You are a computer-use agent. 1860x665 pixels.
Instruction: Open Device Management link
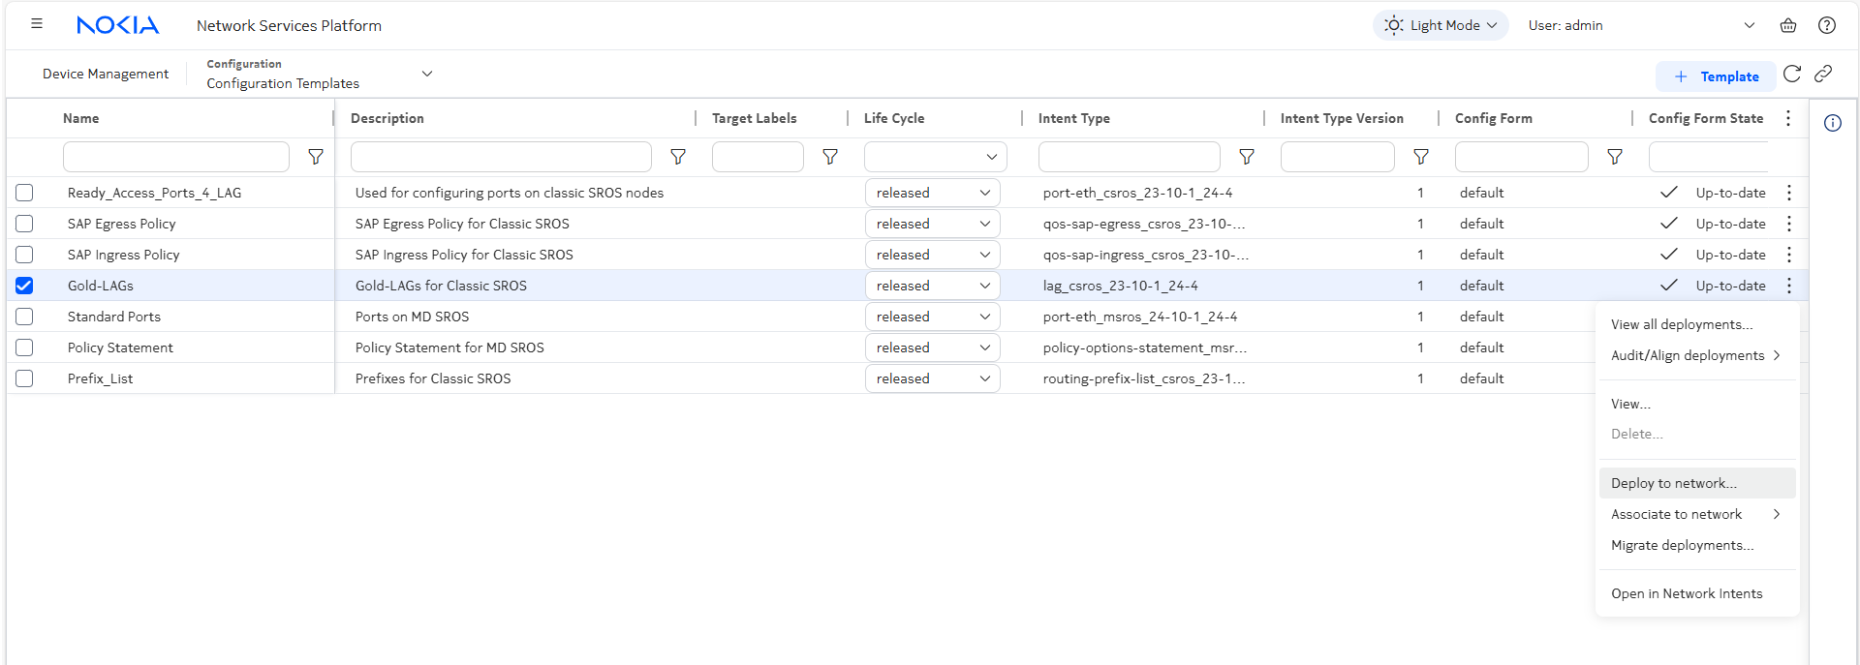(x=106, y=74)
